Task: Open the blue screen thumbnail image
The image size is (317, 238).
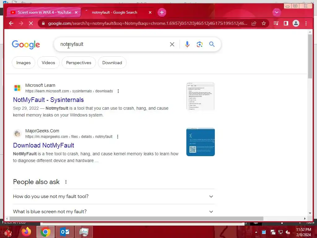Action: pyautogui.click(x=201, y=142)
